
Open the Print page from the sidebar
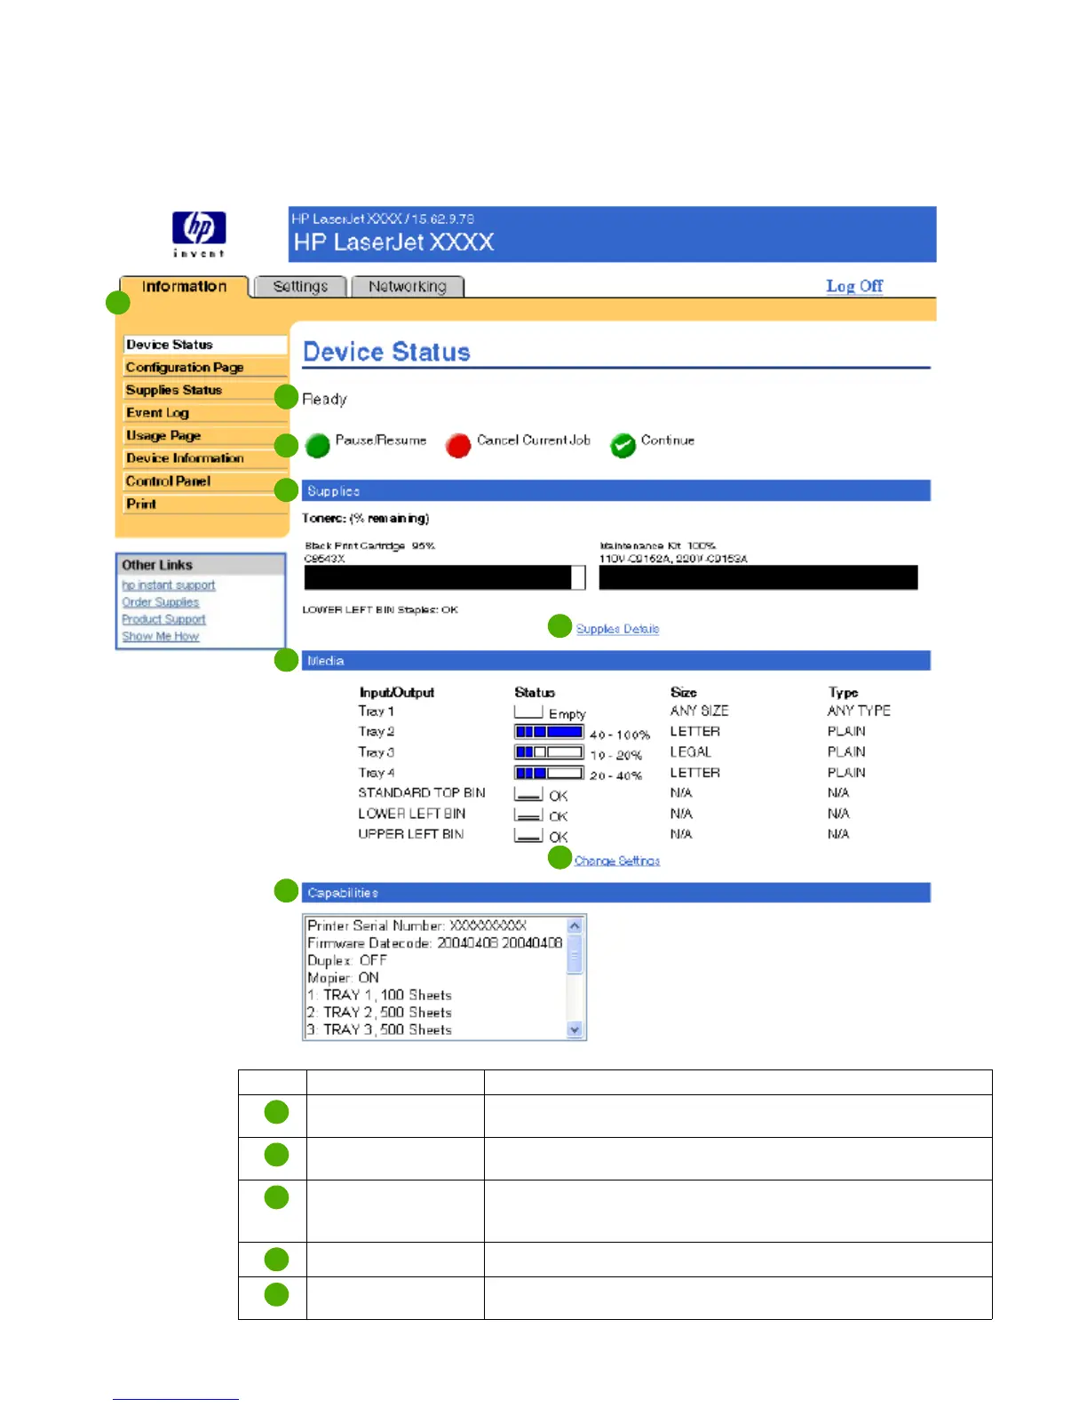pyautogui.click(x=204, y=504)
